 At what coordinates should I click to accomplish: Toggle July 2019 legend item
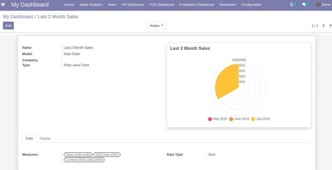(260, 119)
